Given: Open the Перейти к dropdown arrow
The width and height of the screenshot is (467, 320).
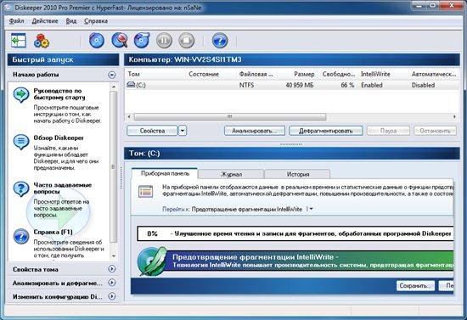Looking at the screenshot, I should click(x=311, y=209).
